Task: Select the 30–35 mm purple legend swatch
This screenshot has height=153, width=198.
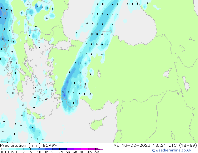Action: [x=70, y=149]
